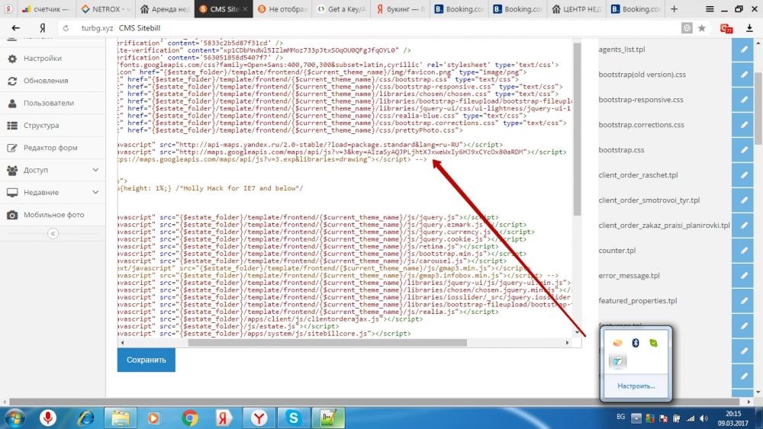Switch to Не отображ tab
The width and height of the screenshot is (763, 429).
pyautogui.click(x=283, y=8)
